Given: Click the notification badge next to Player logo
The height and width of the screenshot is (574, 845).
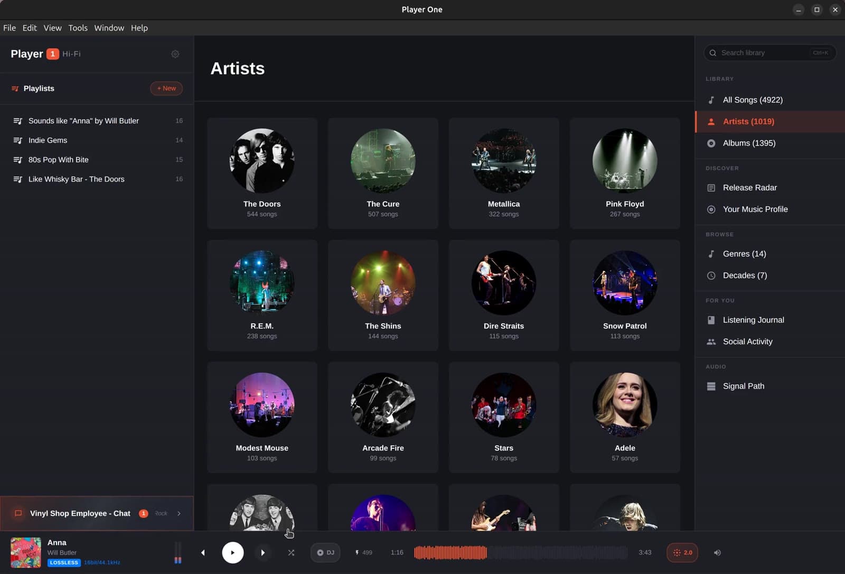Looking at the screenshot, I should click(53, 54).
